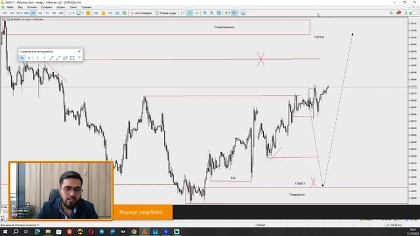
Task: Pick the cursor arrow tool in graphical tools
Action: point(22,58)
